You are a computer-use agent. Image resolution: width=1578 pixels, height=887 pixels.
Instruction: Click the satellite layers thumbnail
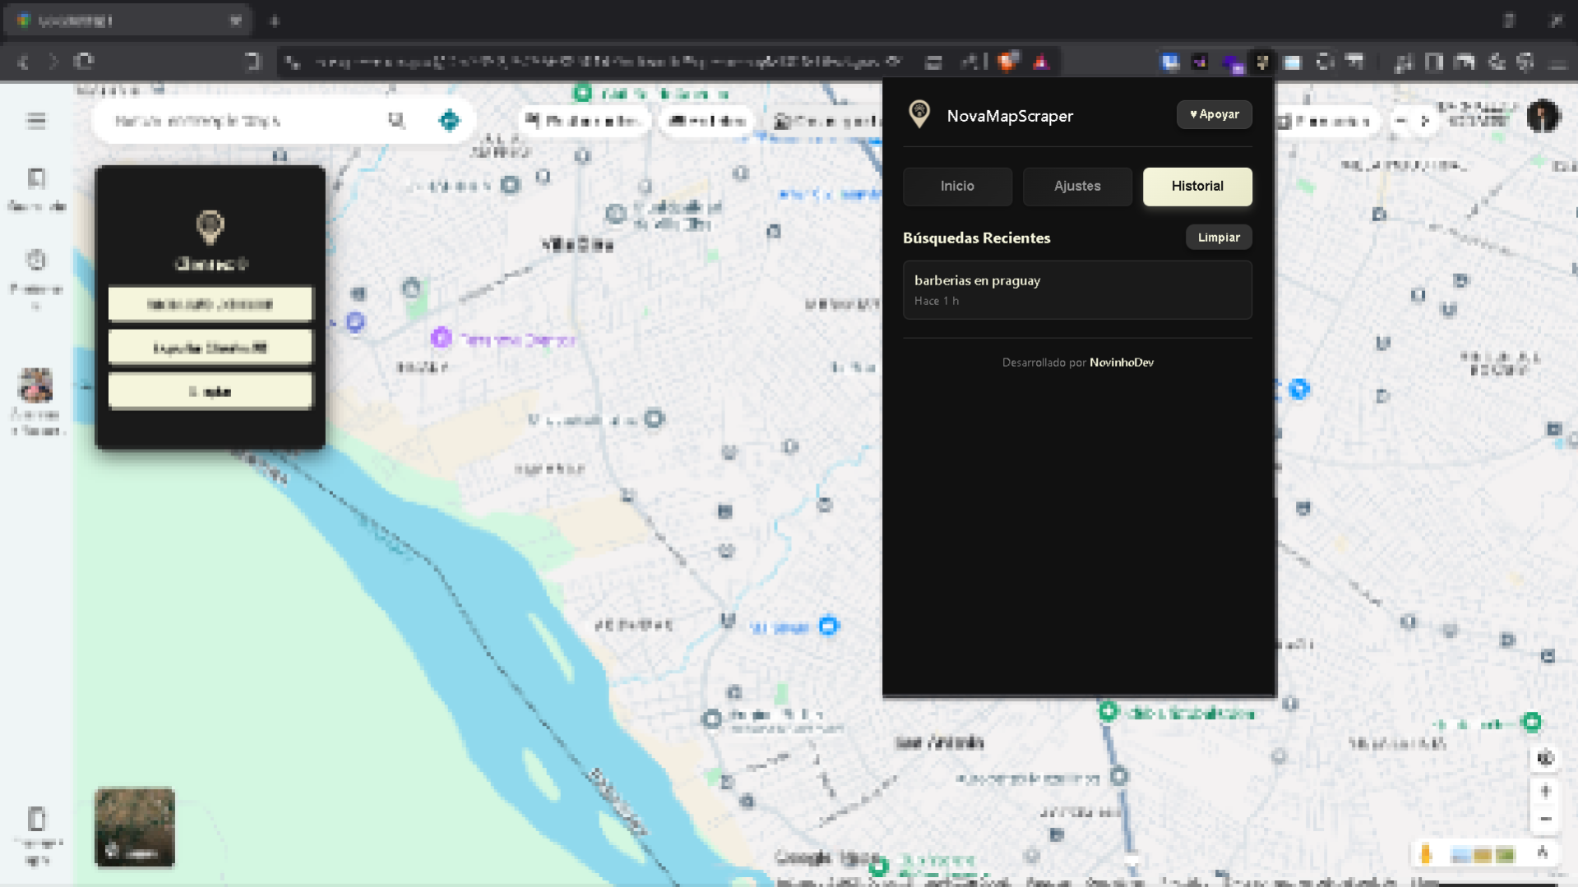click(x=135, y=827)
